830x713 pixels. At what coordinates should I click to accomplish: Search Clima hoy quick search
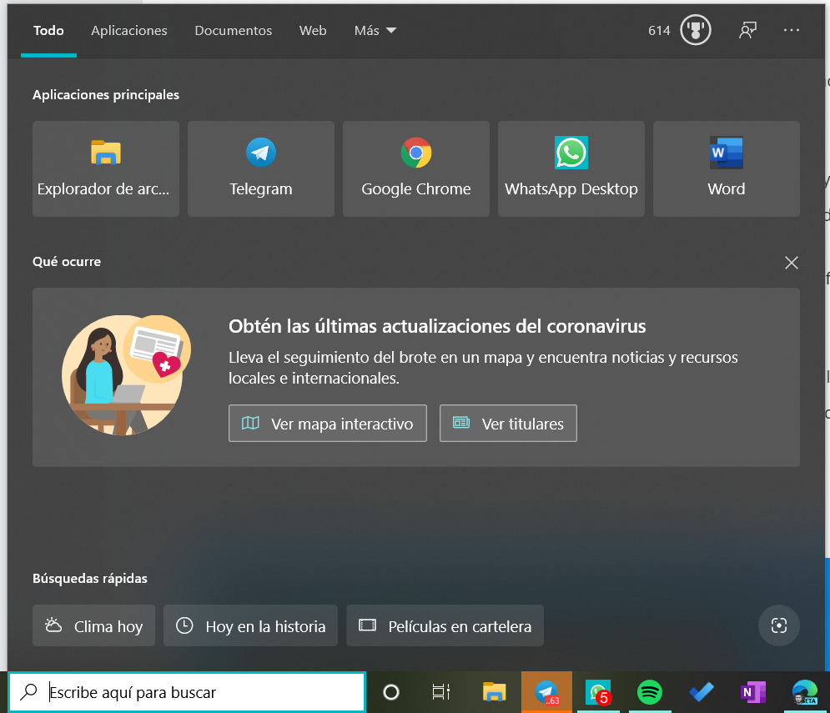tap(93, 625)
